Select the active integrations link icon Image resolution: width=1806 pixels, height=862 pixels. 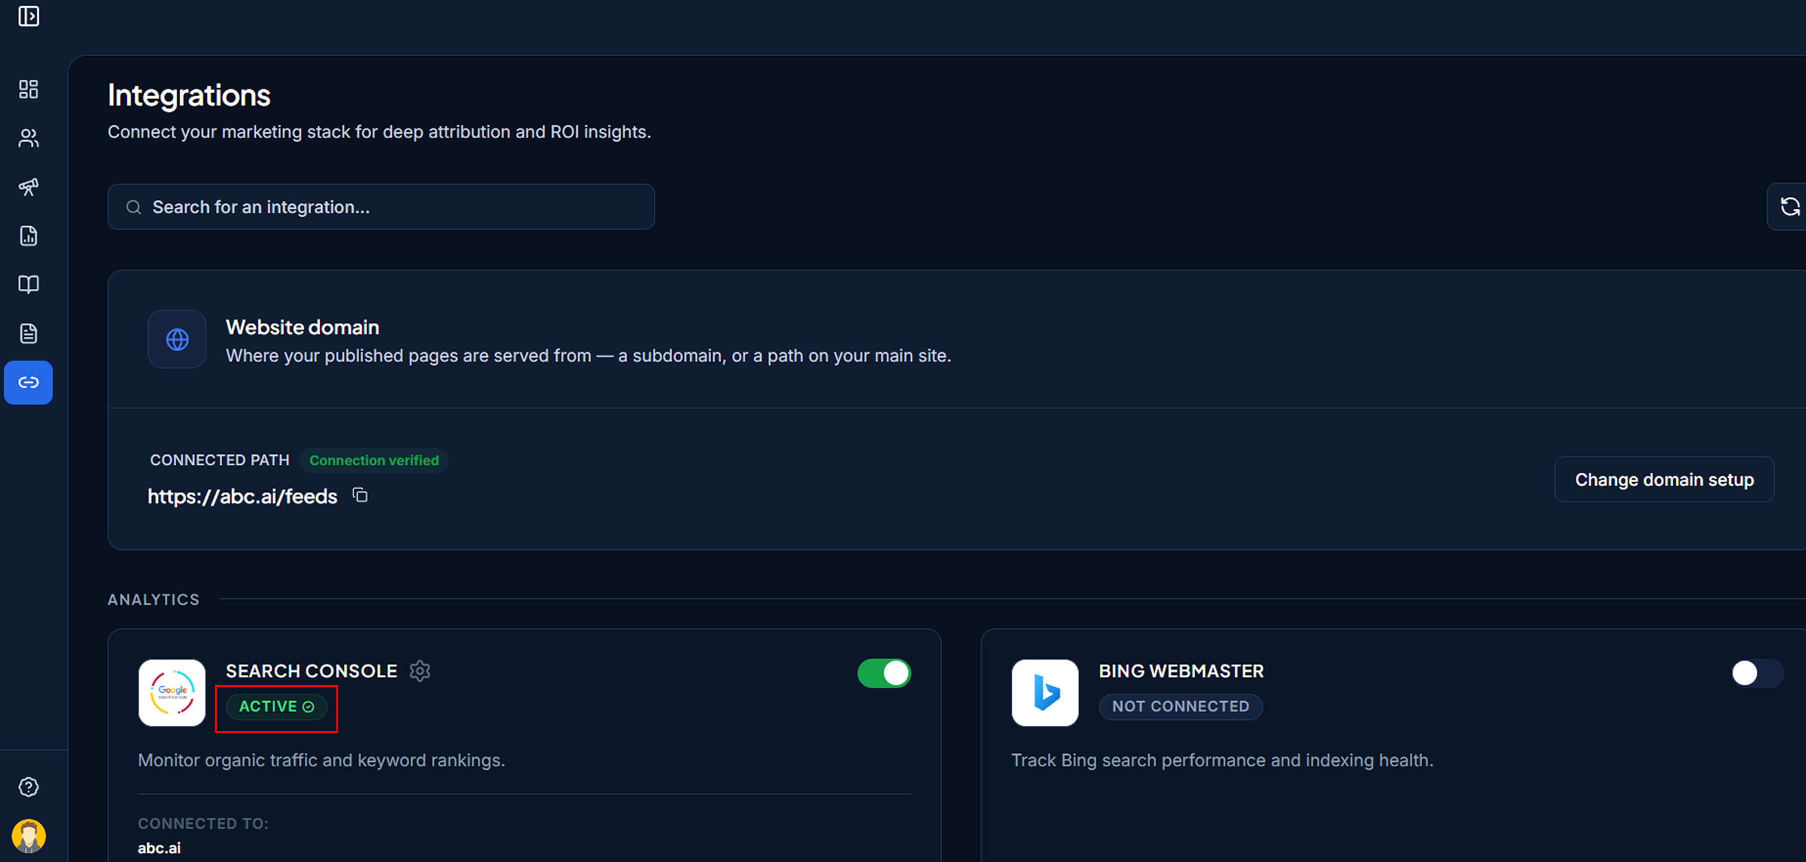pos(29,383)
